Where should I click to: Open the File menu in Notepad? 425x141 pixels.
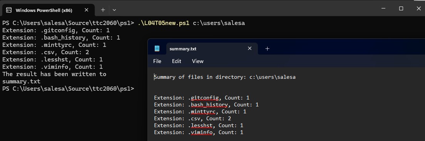click(x=157, y=61)
